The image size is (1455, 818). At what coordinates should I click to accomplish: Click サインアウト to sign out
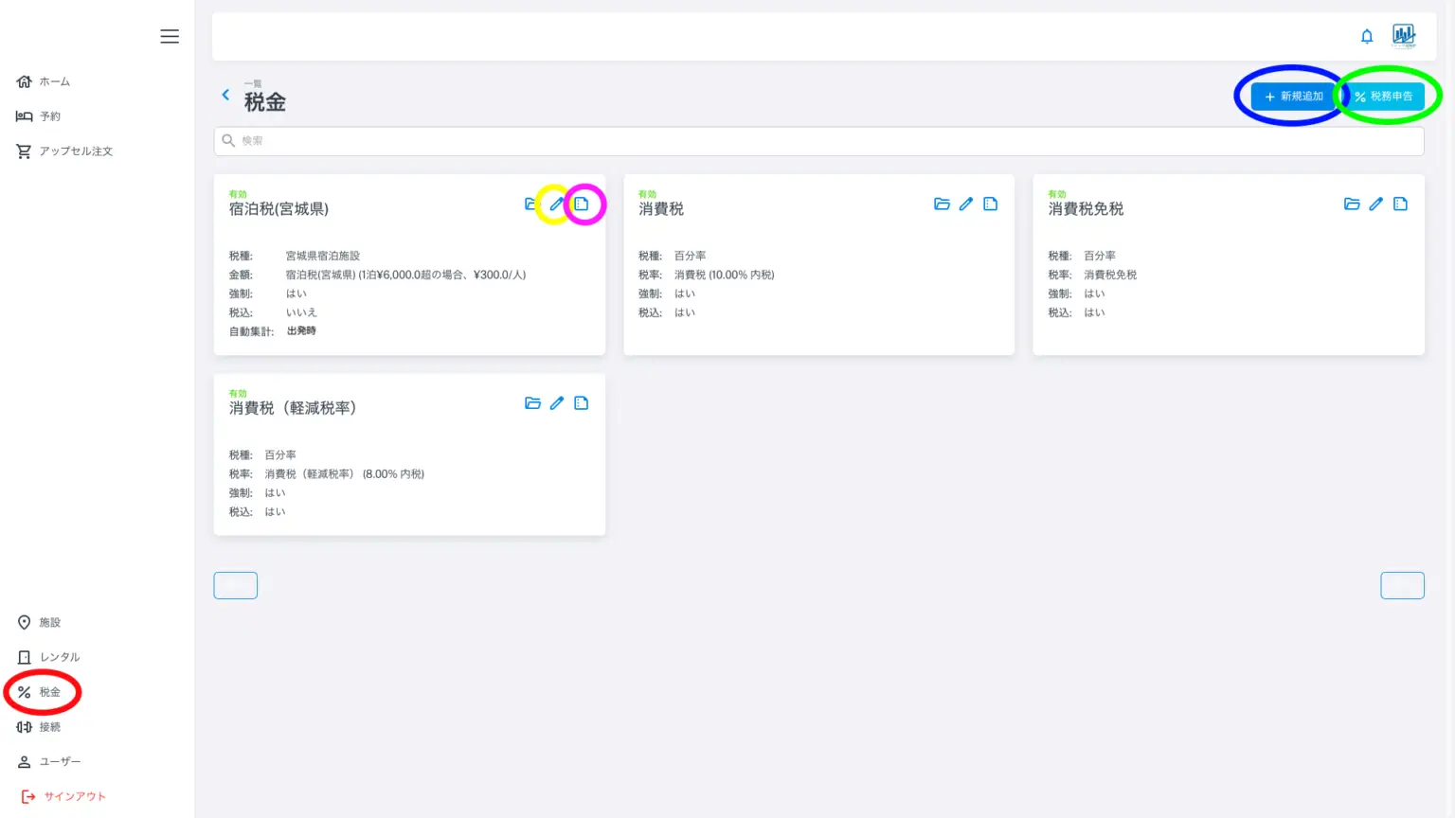(x=74, y=797)
